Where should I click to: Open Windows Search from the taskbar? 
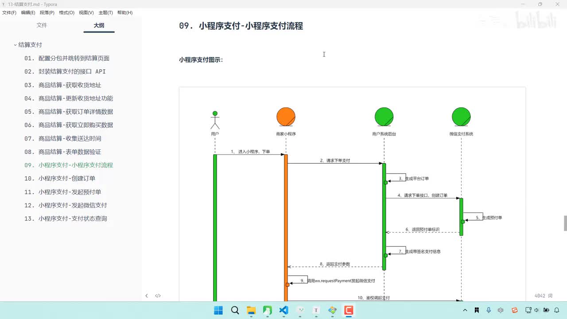(x=235, y=310)
